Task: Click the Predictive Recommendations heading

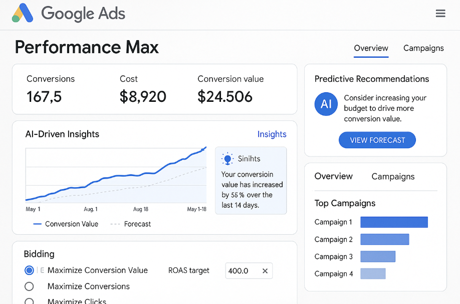Action: point(372,79)
